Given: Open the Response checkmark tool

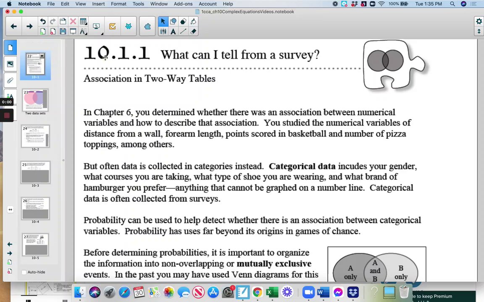Looking at the screenshot, I should click(112, 26).
